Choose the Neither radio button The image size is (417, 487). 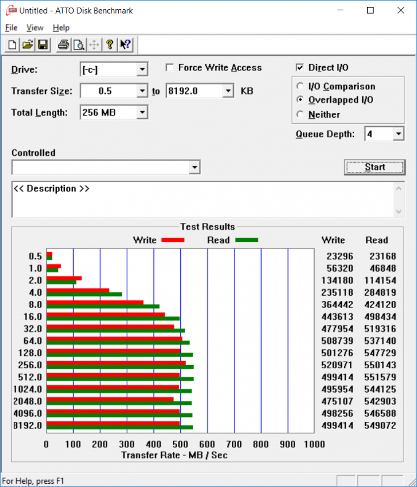(300, 114)
